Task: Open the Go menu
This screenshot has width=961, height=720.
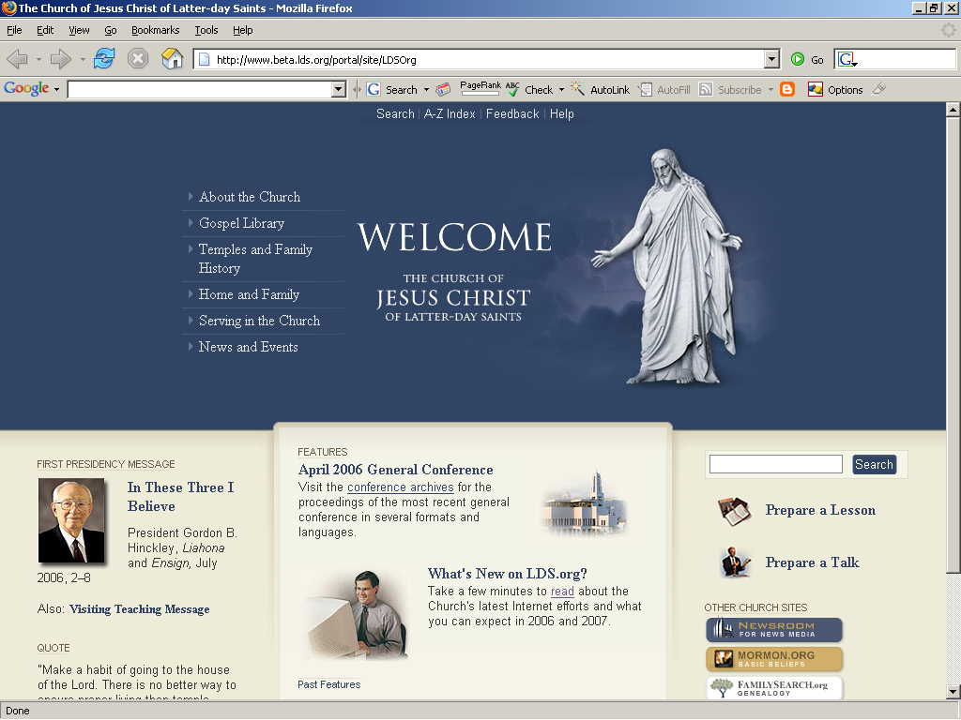Action: click(111, 30)
